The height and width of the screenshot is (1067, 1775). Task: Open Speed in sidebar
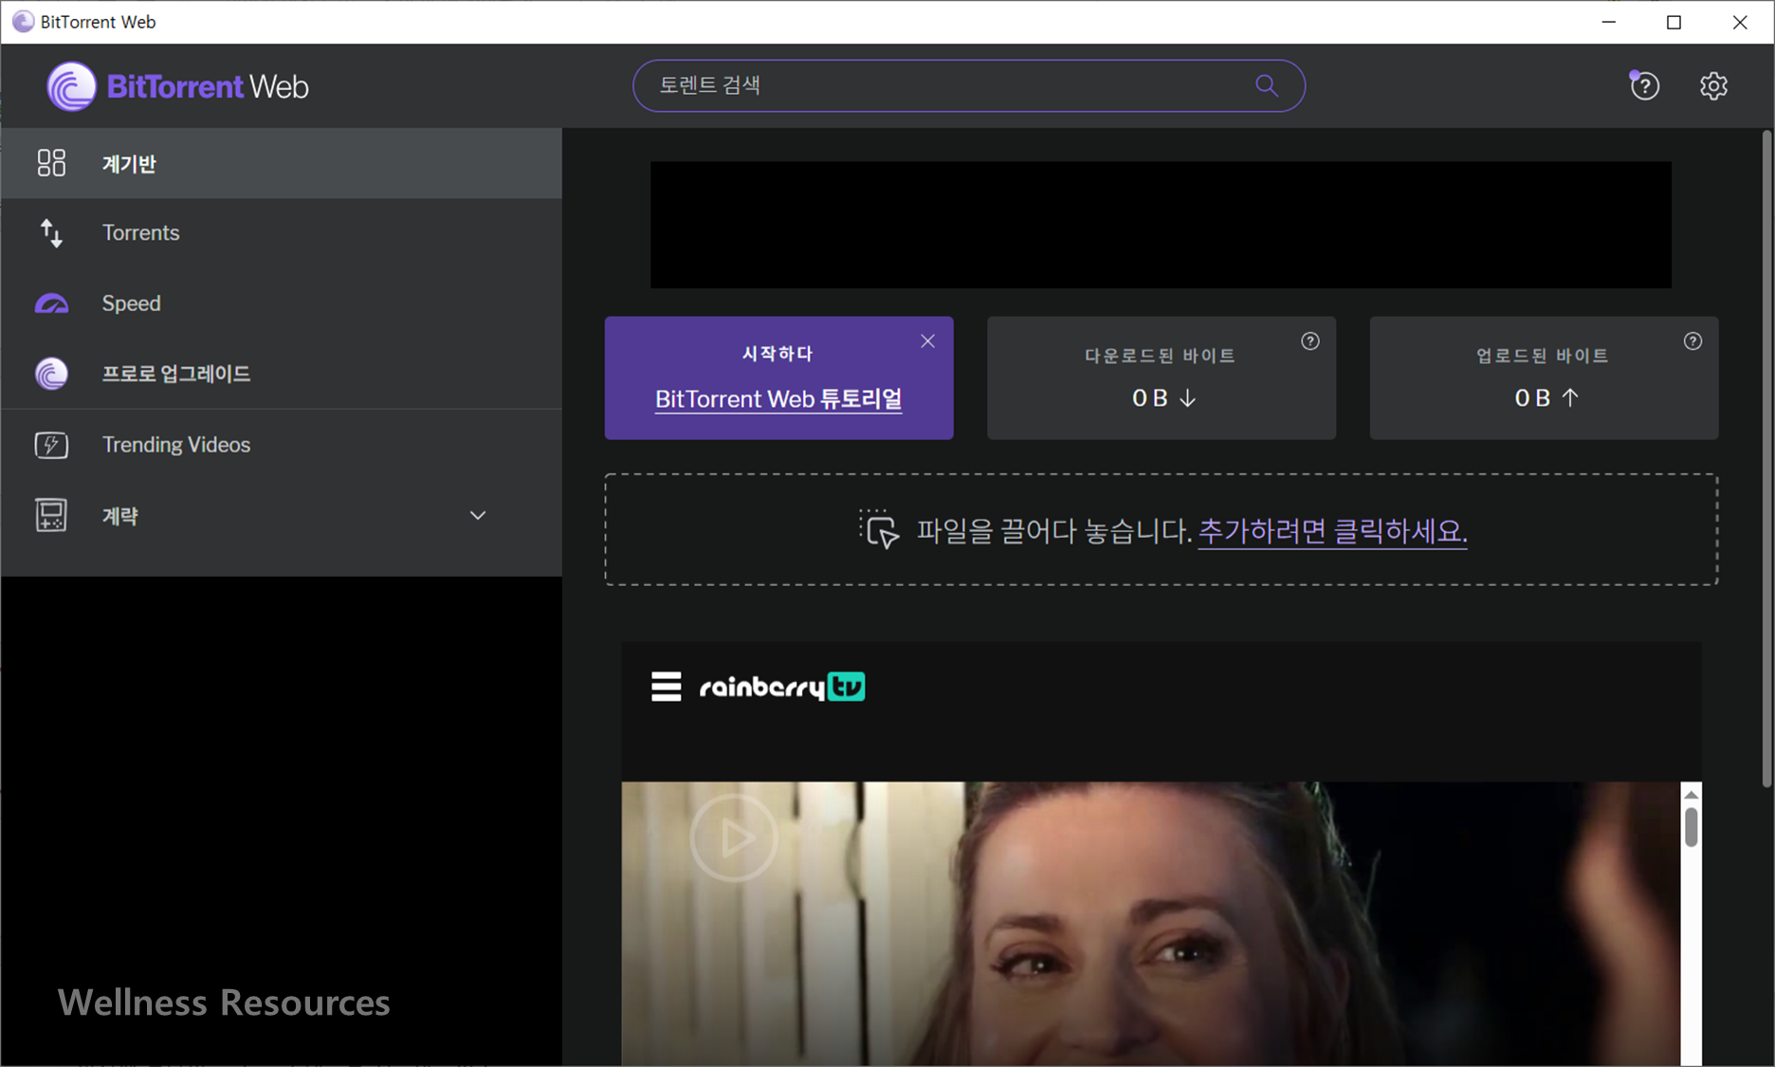tap(282, 304)
